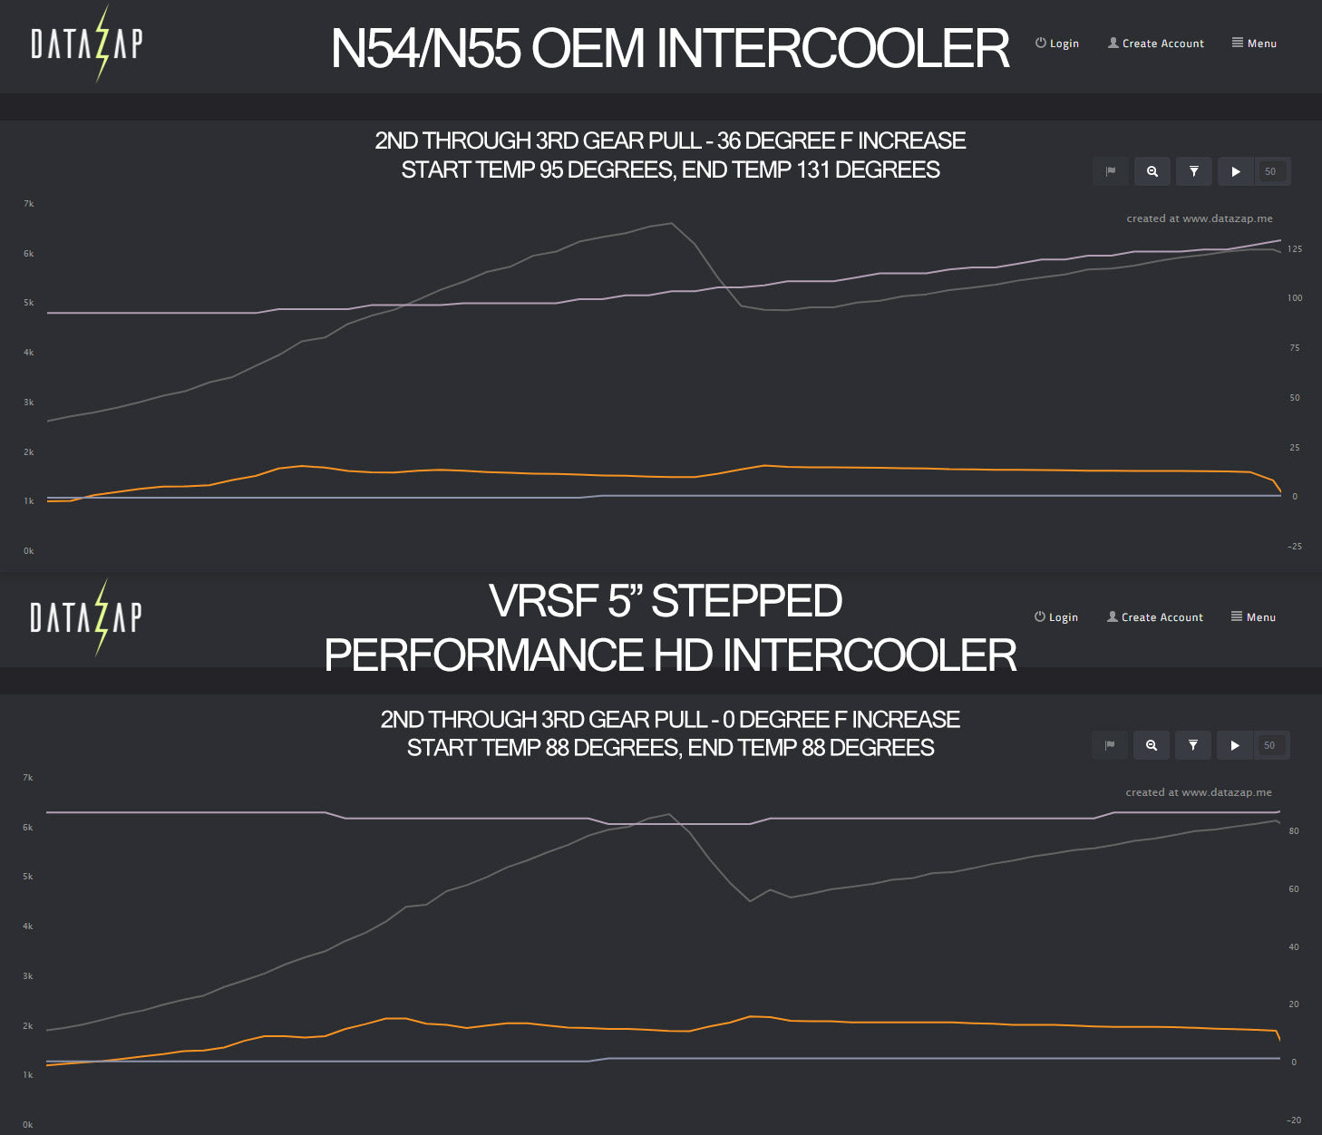Viewport: 1322px width, 1135px height.
Task: Click zoom-out magnifier on the VRSF chart
Action: [1152, 745]
